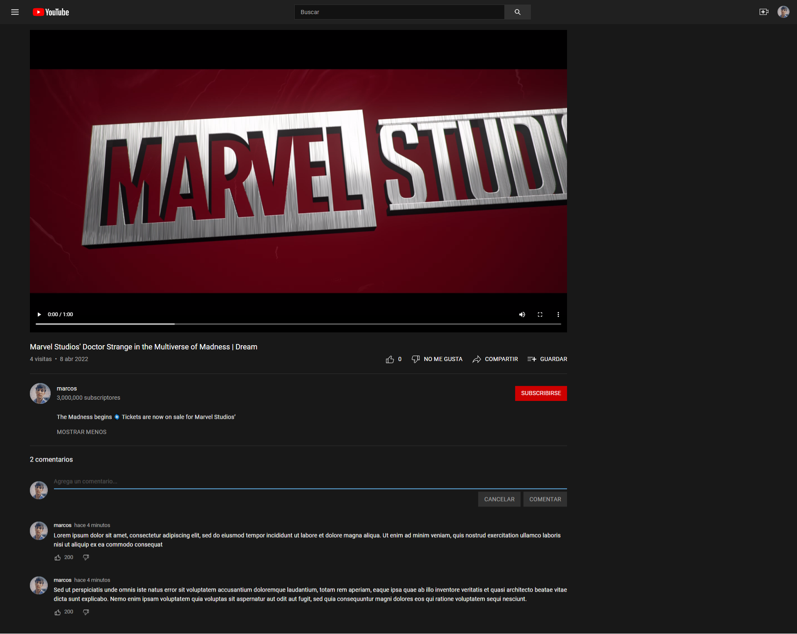
Task: Like the Sed ut perspiciatis comment
Action: (58, 612)
